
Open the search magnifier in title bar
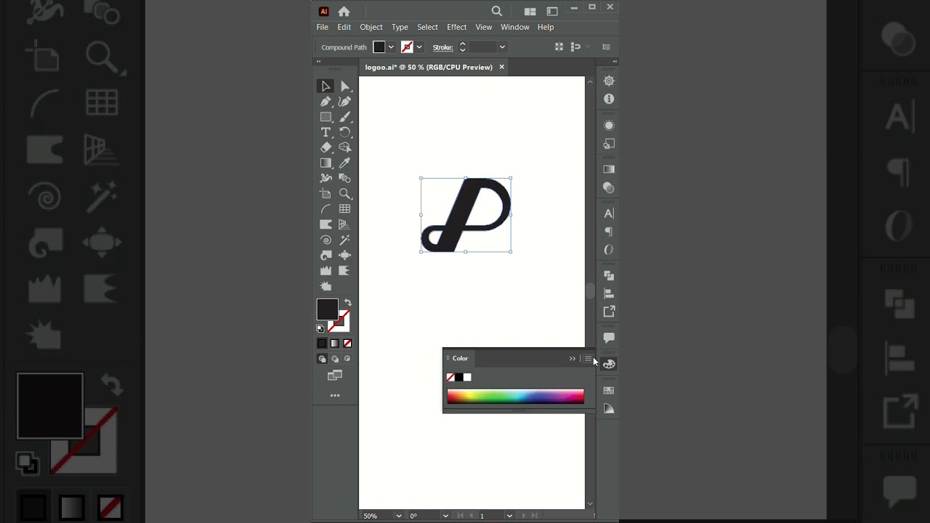[497, 11]
